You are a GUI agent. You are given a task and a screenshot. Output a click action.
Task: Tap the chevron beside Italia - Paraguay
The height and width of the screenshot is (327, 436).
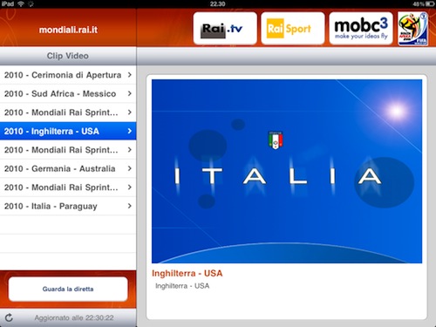click(130, 206)
